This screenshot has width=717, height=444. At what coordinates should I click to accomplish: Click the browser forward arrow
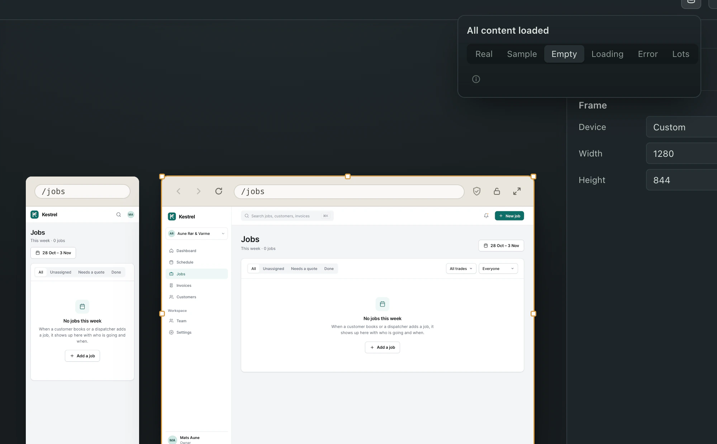pos(199,191)
